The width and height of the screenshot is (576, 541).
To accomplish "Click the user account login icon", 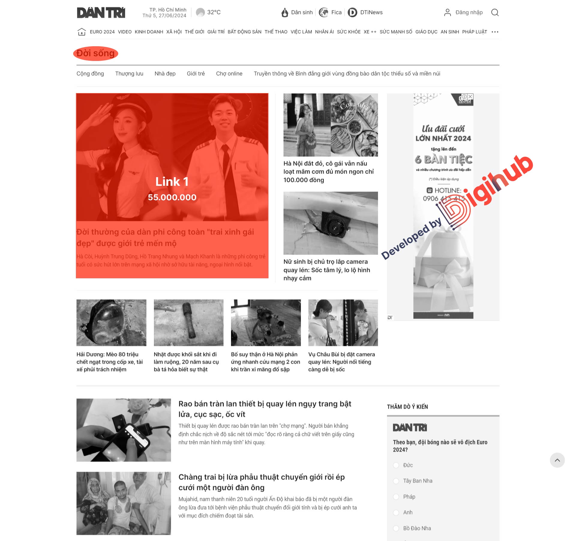I will coord(447,12).
